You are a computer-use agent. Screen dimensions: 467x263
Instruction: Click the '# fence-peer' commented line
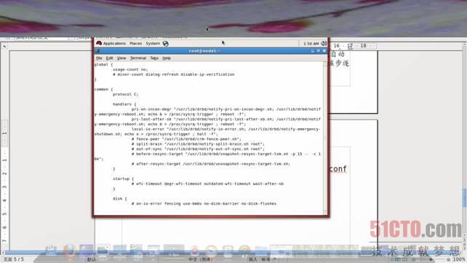pyautogui.click(x=186, y=139)
